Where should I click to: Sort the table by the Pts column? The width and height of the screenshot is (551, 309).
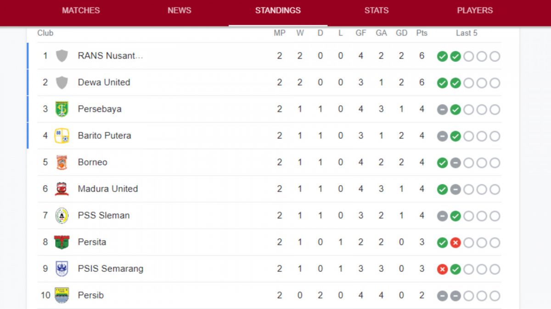click(x=422, y=33)
